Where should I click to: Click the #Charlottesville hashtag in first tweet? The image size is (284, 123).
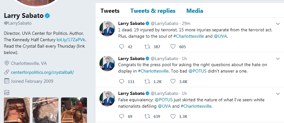(x=189, y=36)
